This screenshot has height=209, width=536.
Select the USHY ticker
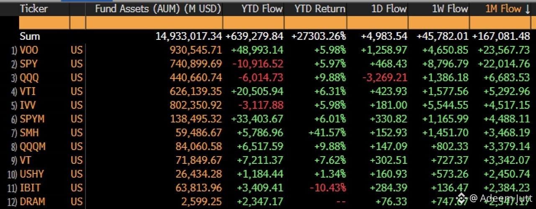pos(32,174)
